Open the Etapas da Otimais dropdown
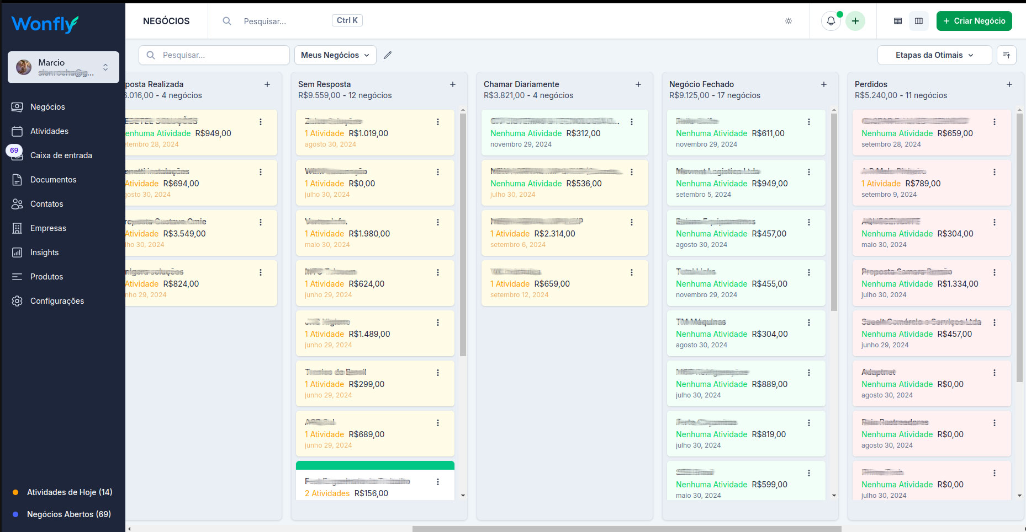The height and width of the screenshot is (532, 1026). [934, 55]
